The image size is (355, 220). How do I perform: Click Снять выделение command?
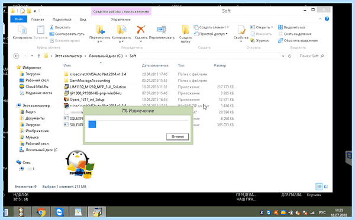click(295, 34)
